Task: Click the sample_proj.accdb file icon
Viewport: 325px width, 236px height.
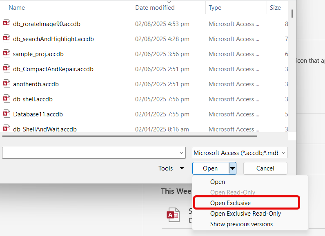Action: click(6, 54)
